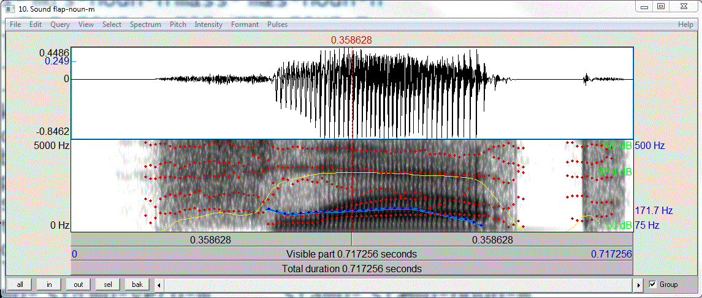Minimize the Sound flap-noun-m window
The width and height of the screenshot is (702, 298).
(645, 7)
